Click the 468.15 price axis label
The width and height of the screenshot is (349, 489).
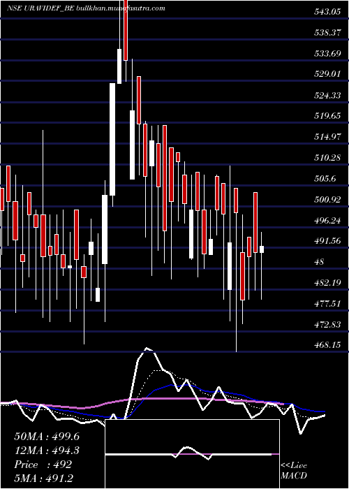tap(327, 345)
